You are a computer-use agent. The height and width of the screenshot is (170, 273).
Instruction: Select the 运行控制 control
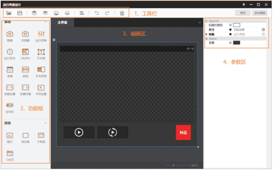[x=41, y=36]
